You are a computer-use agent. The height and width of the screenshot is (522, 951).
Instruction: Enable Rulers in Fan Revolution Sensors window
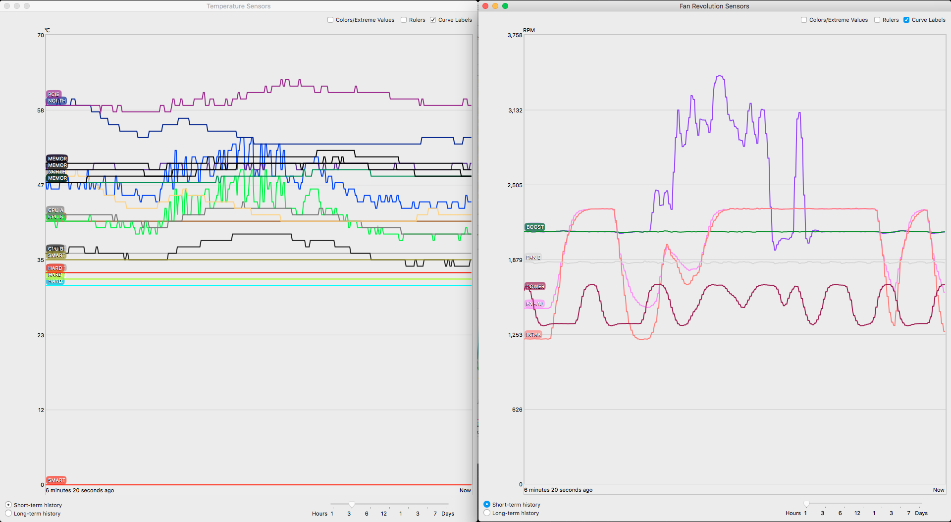point(877,20)
